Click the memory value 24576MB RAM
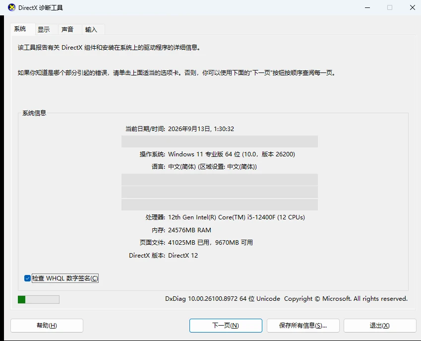The width and height of the screenshot is (421, 341). tap(189, 230)
